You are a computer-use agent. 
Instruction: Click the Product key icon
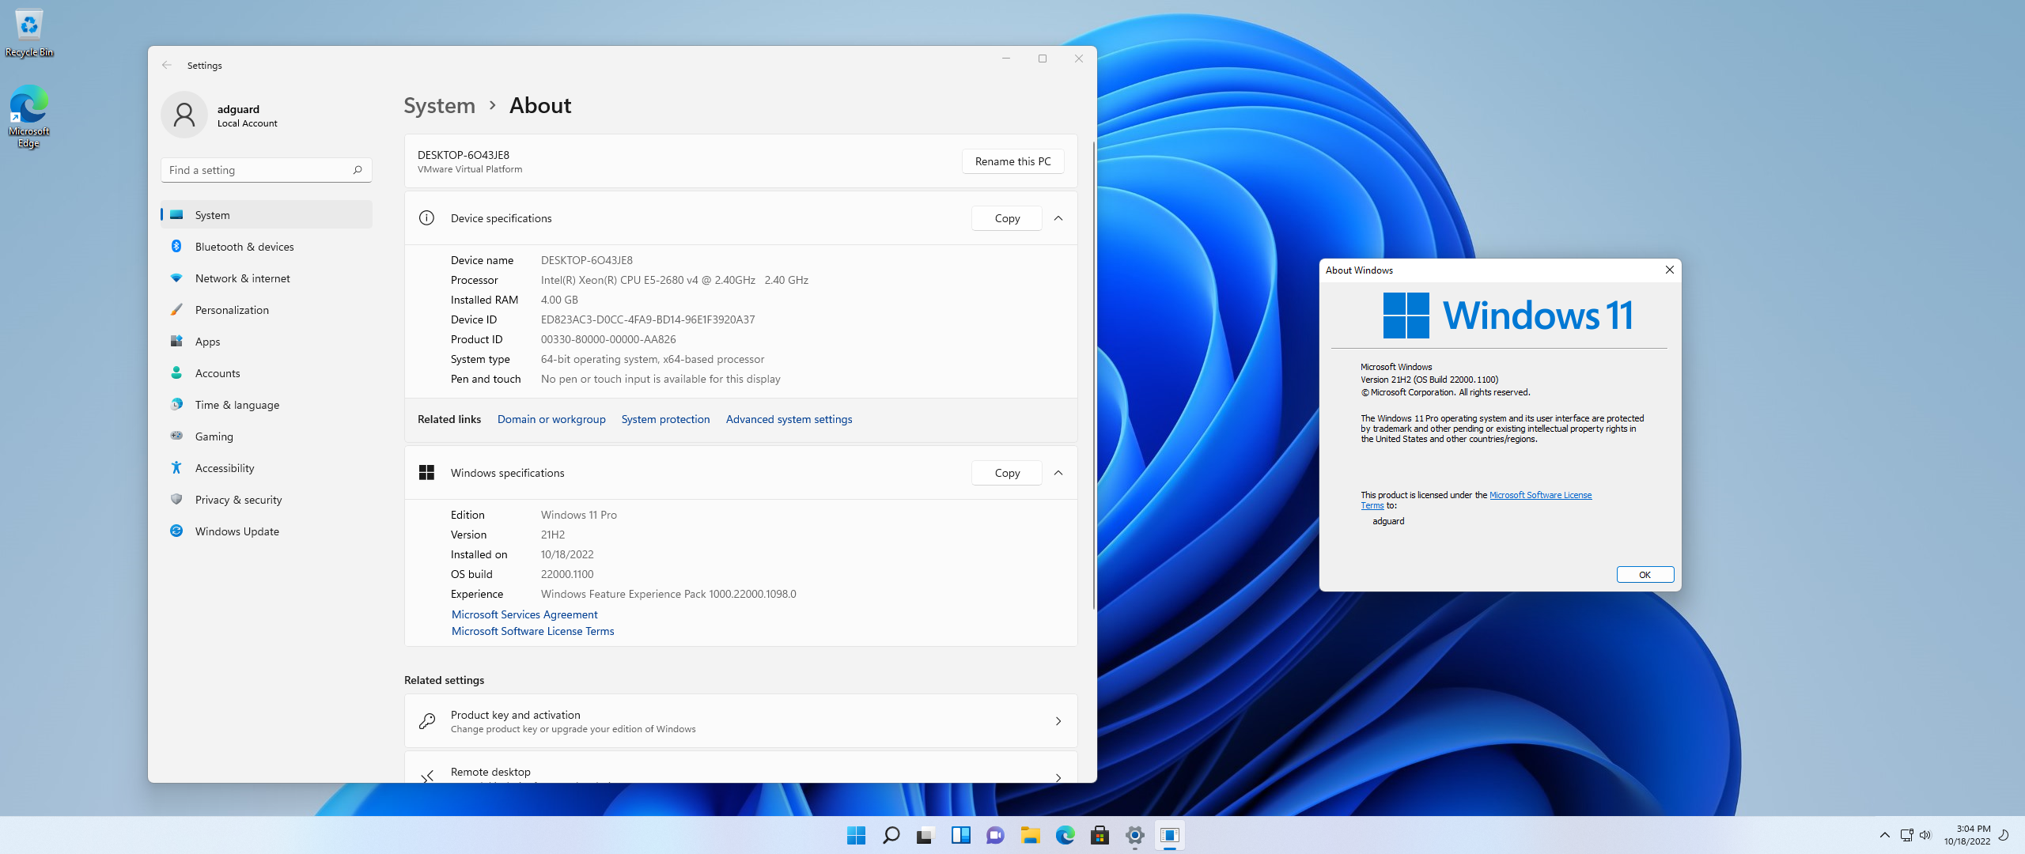click(426, 721)
